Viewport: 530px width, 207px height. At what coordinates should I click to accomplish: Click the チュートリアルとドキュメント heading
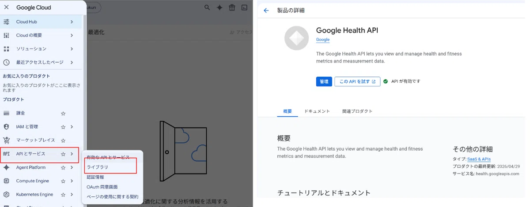point(324,192)
